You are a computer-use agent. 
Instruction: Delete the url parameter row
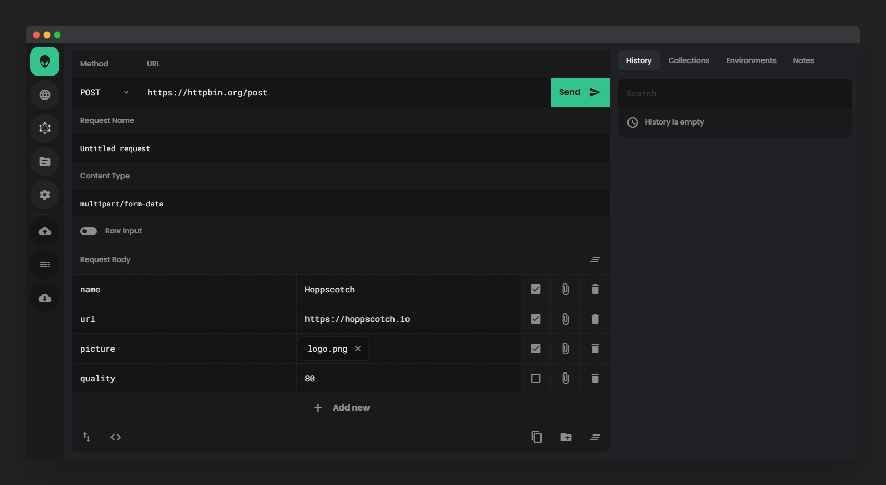point(595,319)
